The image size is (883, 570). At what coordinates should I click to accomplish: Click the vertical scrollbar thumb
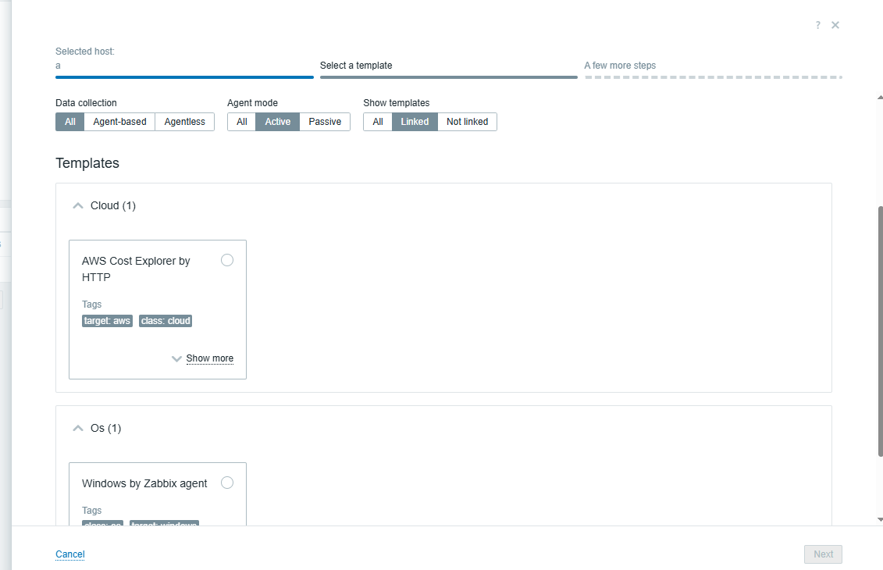[x=880, y=331]
